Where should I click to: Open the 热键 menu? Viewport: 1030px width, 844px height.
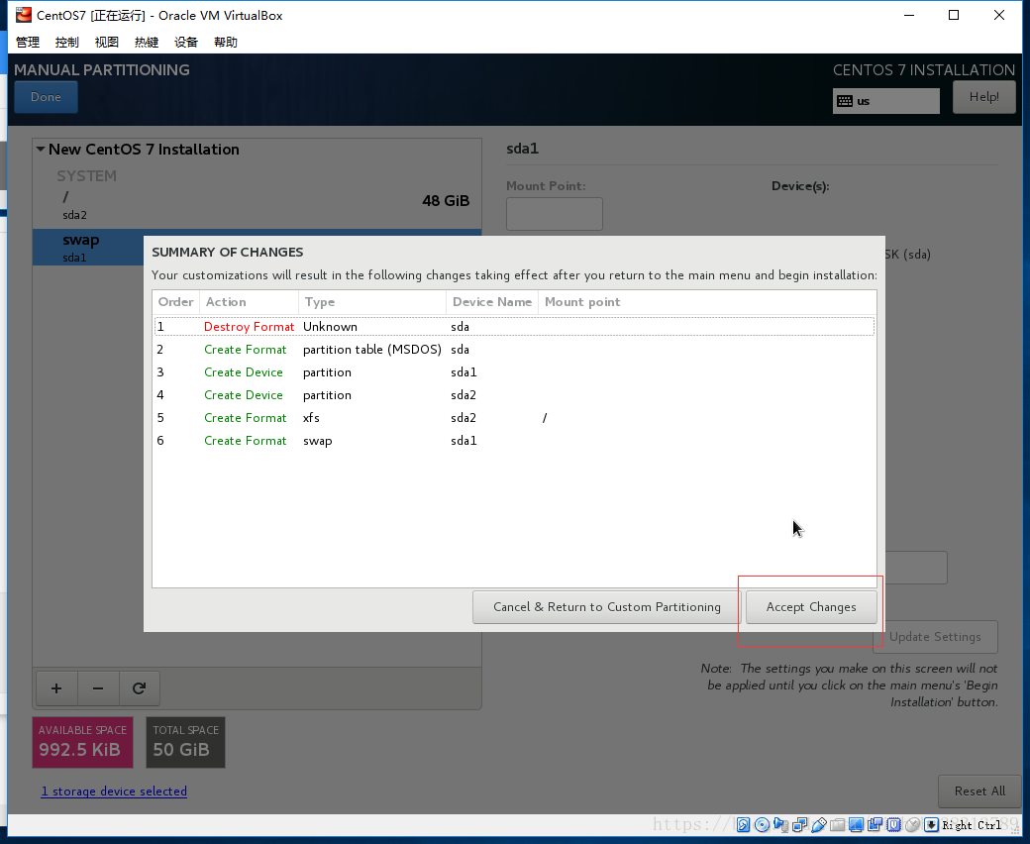(x=147, y=42)
